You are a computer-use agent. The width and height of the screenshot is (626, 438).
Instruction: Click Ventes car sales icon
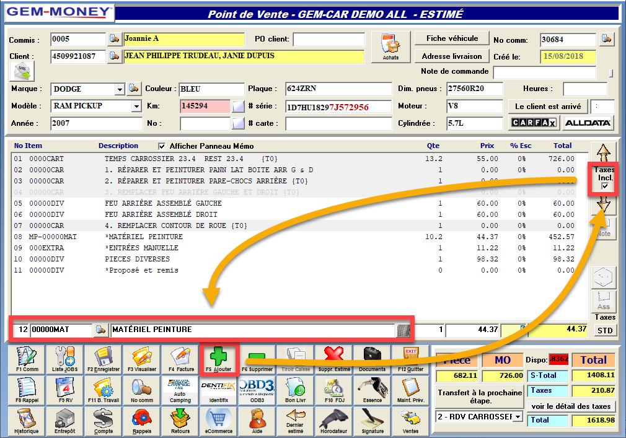410,421
